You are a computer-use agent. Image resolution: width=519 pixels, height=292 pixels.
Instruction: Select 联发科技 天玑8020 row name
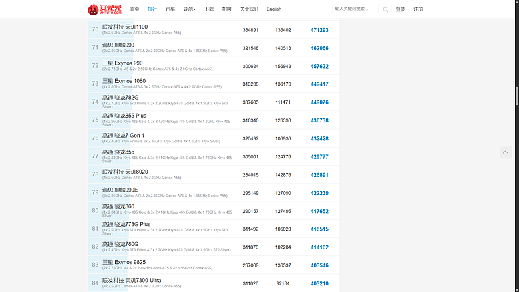coord(125,172)
